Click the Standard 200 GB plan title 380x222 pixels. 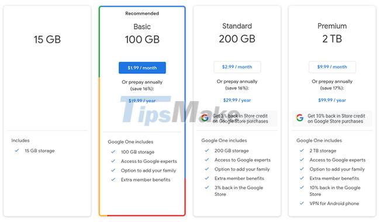pyautogui.click(x=237, y=33)
